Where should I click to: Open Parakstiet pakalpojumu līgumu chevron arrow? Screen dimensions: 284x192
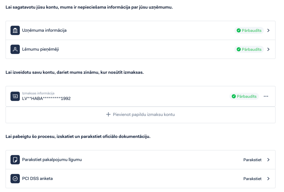(269, 160)
